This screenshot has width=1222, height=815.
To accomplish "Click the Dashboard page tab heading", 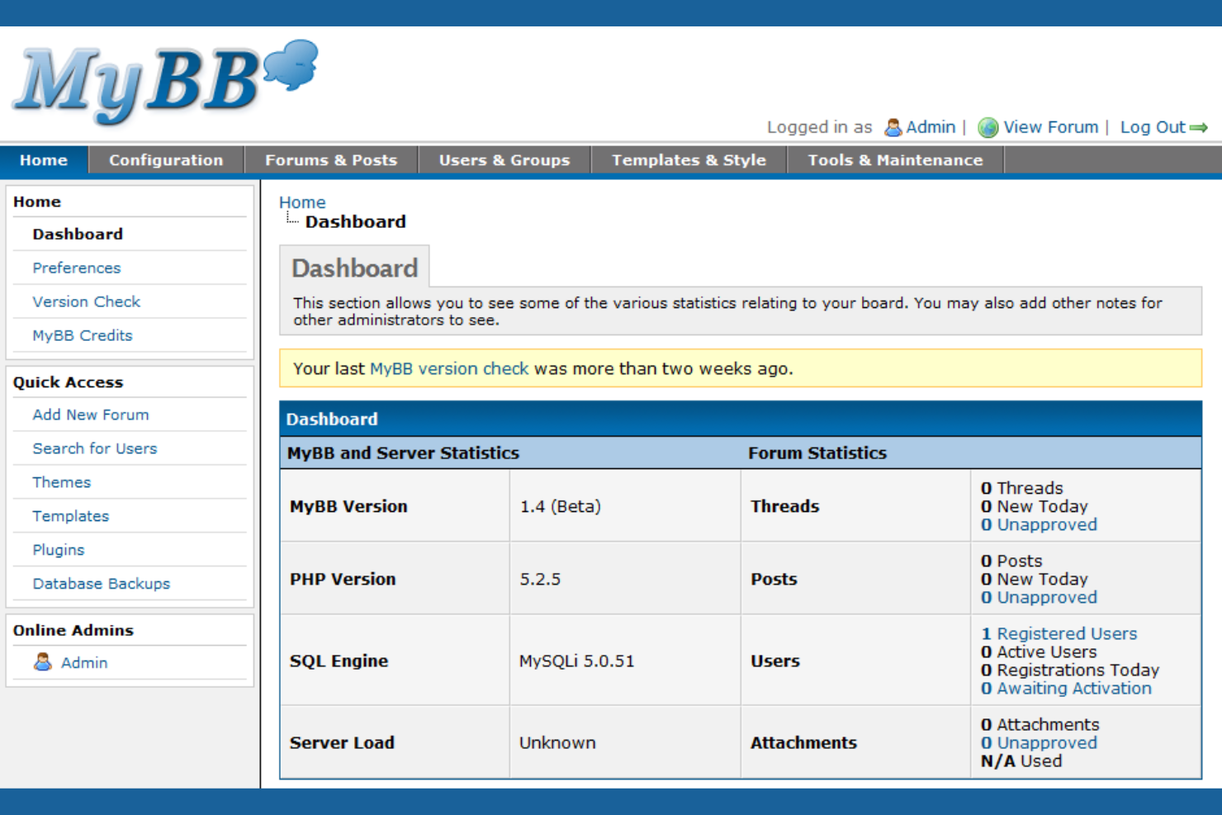I will pyautogui.click(x=355, y=268).
